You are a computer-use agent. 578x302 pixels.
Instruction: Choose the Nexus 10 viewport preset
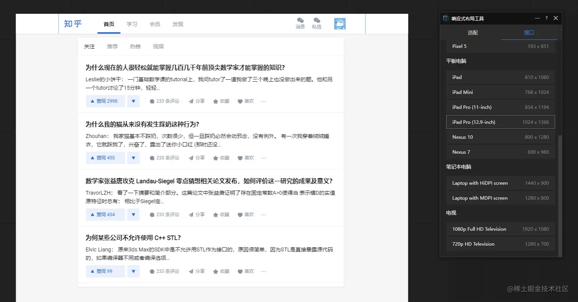[x=501, y=137]
